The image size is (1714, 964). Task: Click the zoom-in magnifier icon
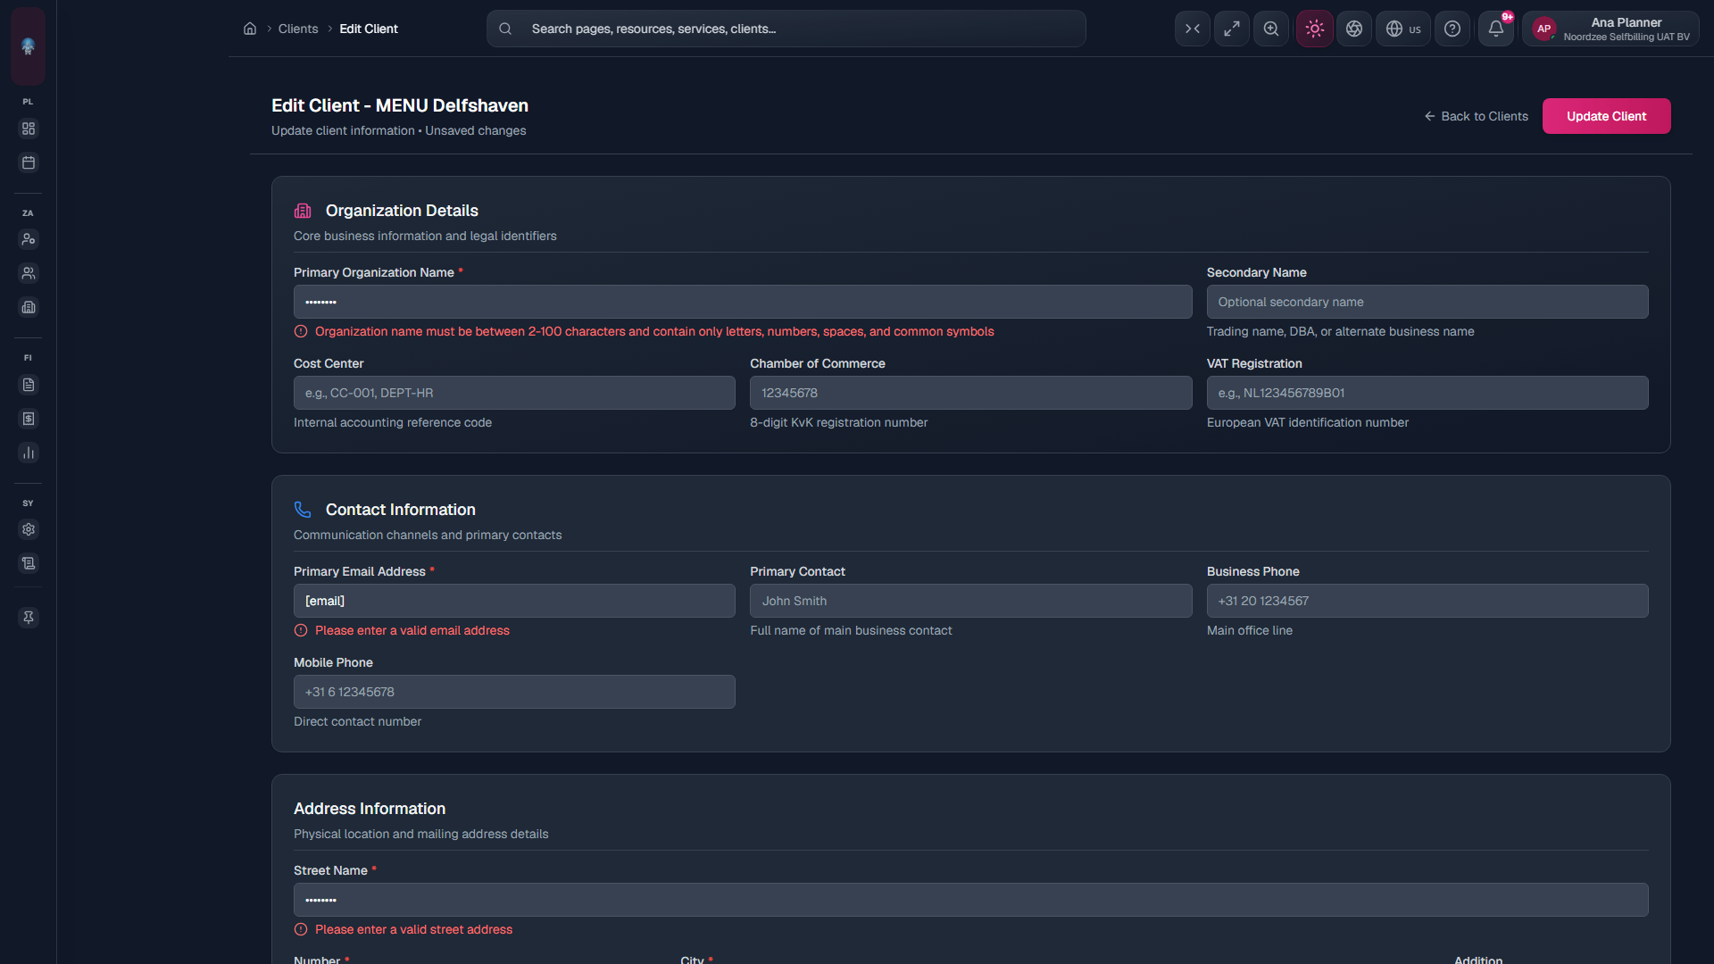coord(1271,29)
